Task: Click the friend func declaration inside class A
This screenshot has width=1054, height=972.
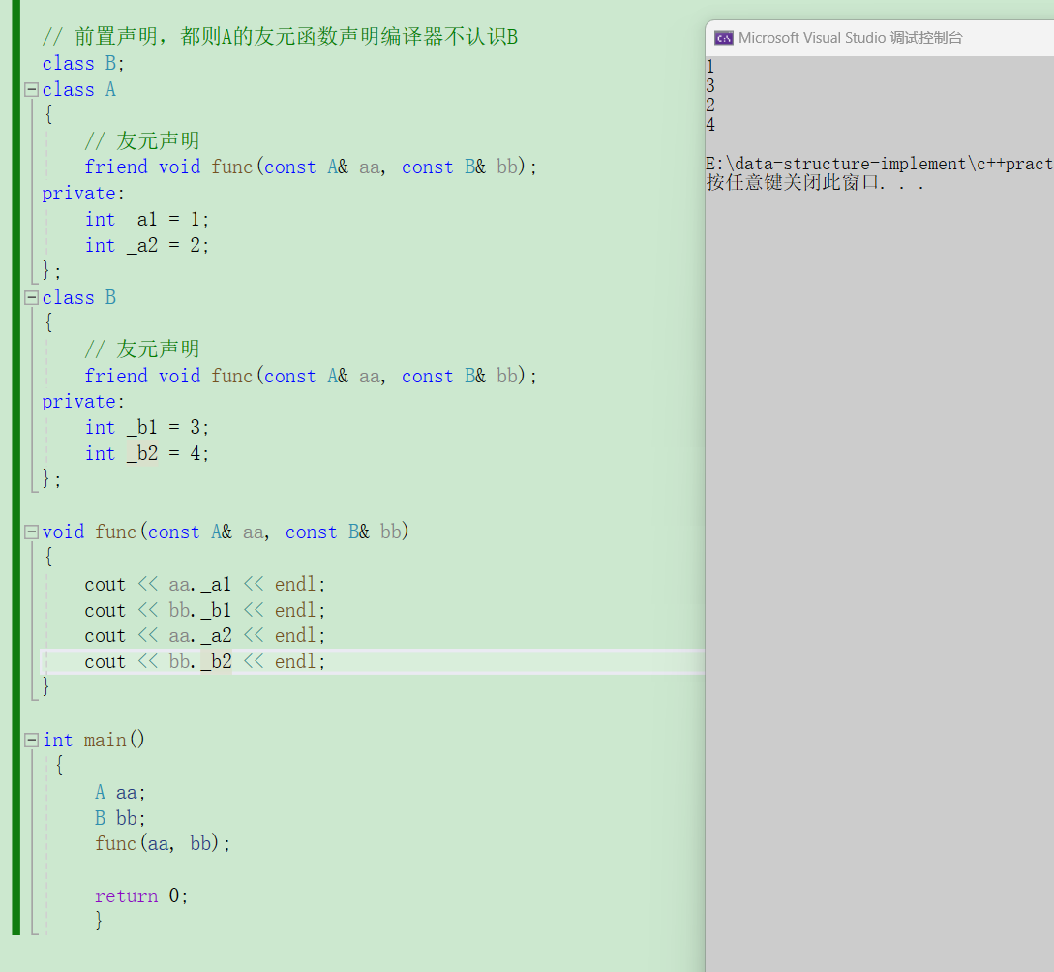Action: 311,167
